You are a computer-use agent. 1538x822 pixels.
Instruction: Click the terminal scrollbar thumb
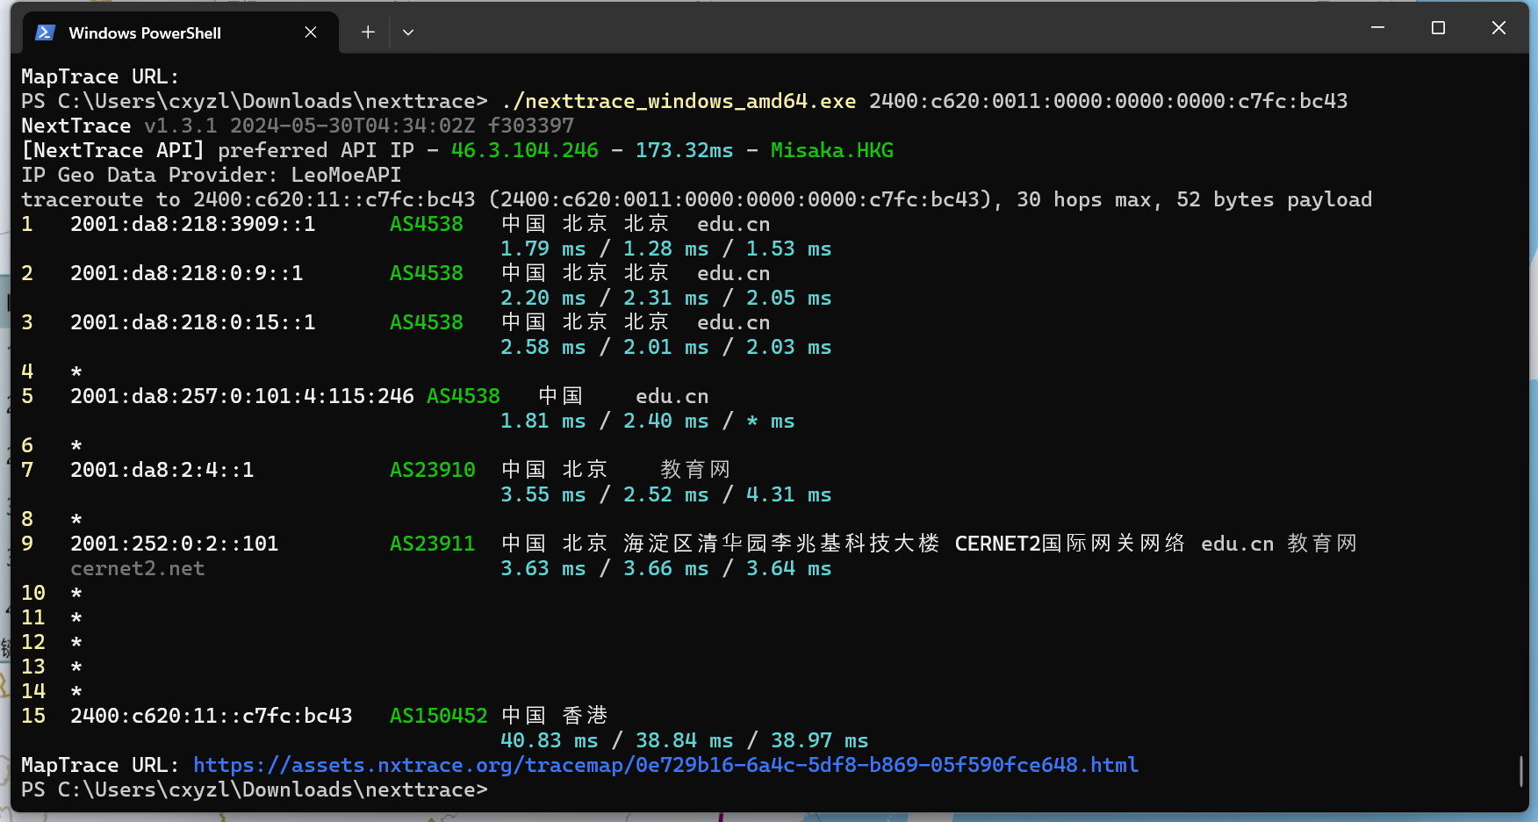[1520, 771]
